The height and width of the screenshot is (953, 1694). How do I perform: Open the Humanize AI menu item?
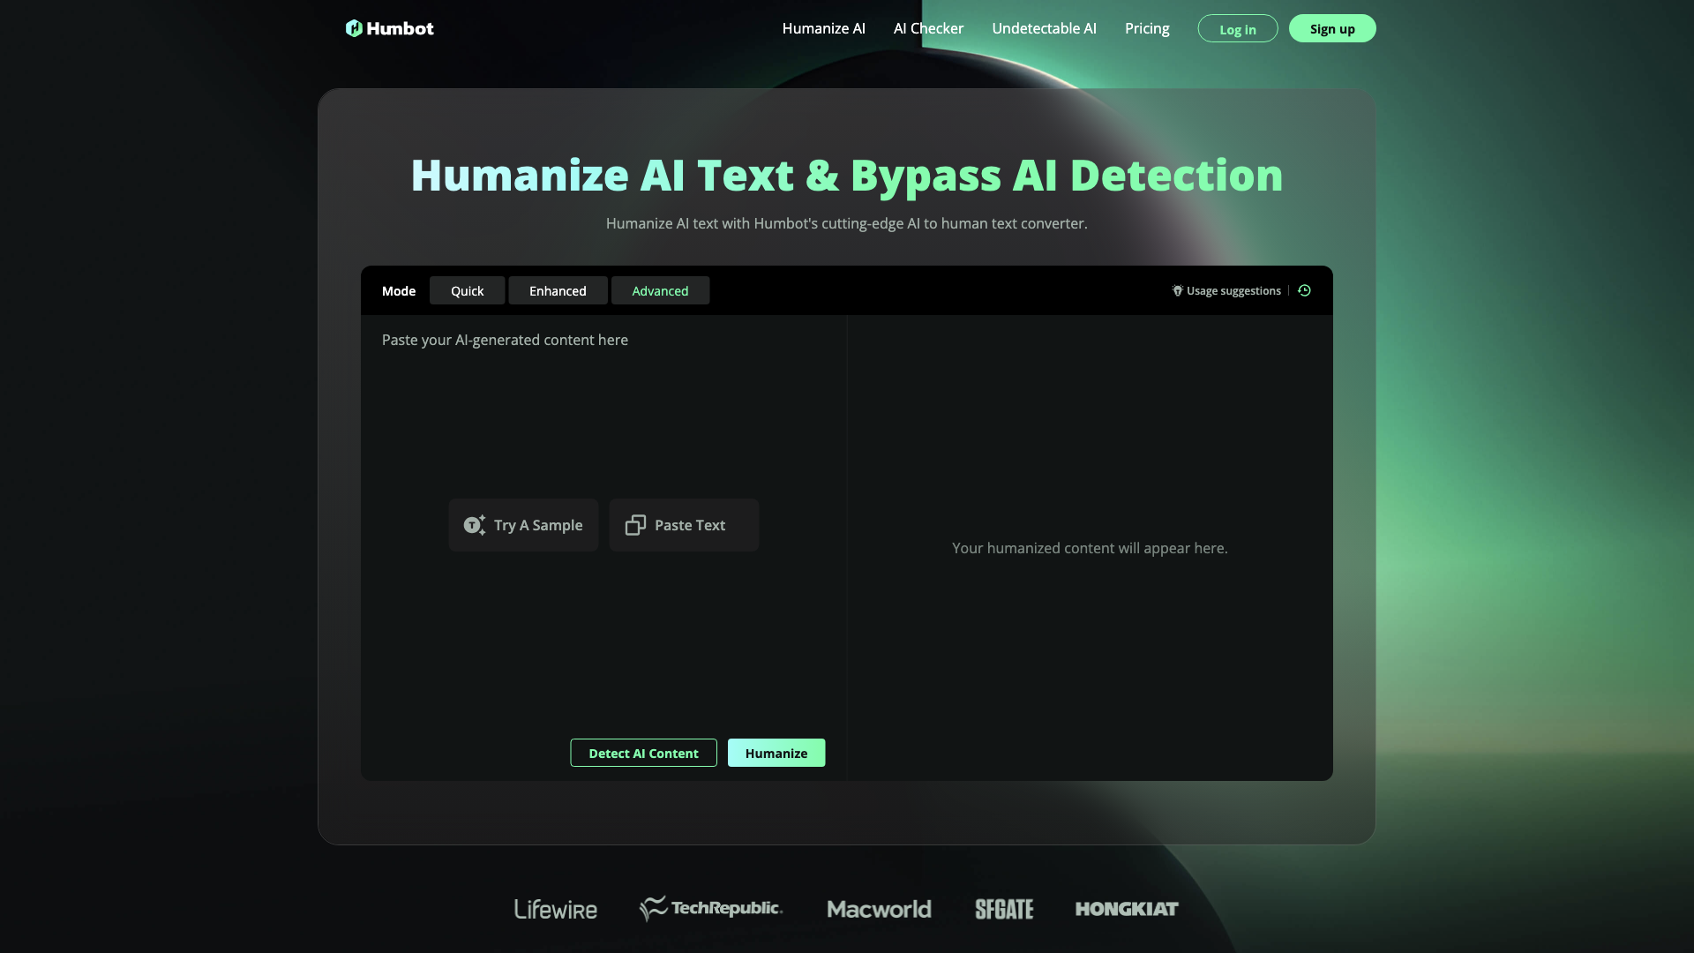[x=822, y=28]
